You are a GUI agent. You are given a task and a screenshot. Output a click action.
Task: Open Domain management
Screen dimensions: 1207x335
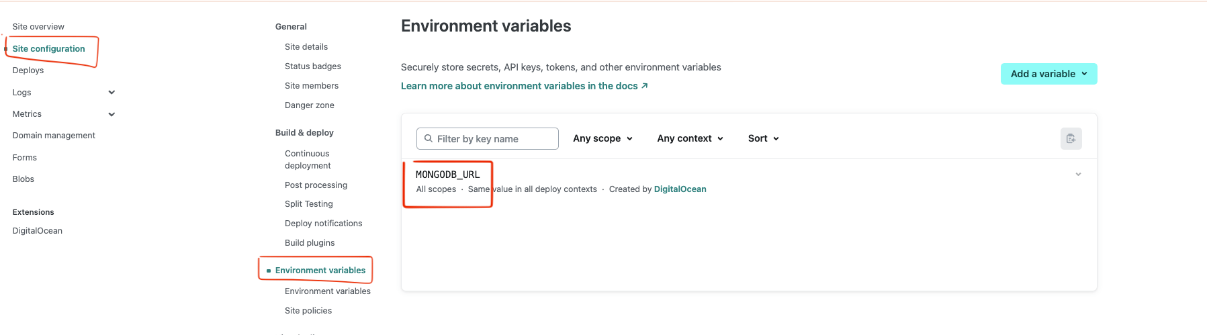(x=54, y=136)
